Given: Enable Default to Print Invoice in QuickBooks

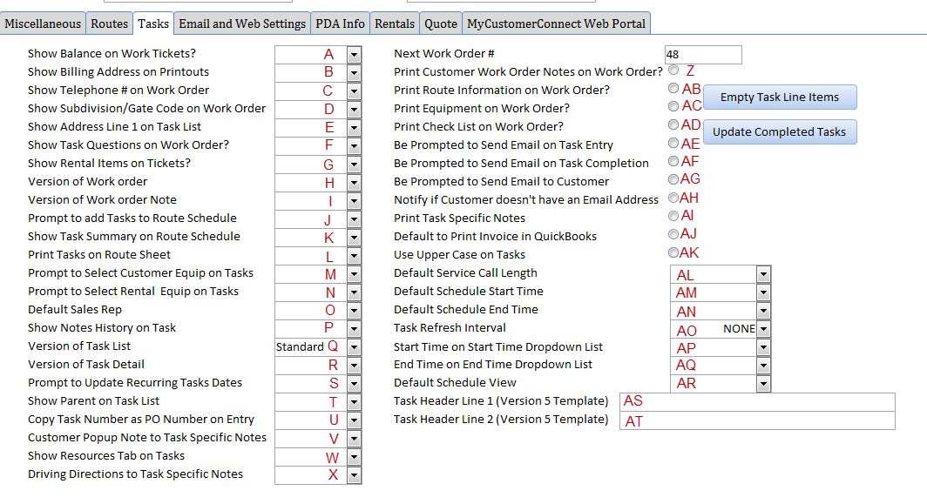Looking at the screenshot, I should click(x=673, y=234).
